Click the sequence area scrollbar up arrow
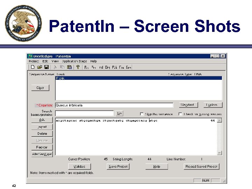Image resolution: width=252 pixels, height=189 pixels. [219, 120]
